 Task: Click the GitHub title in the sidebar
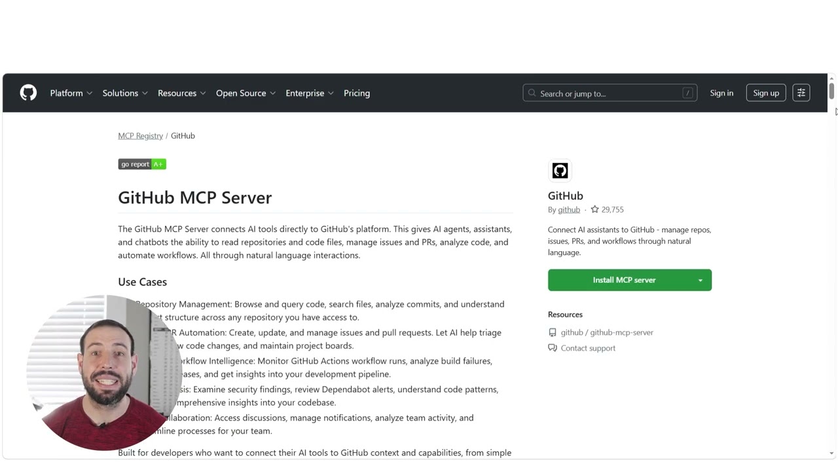coord(565,196)
